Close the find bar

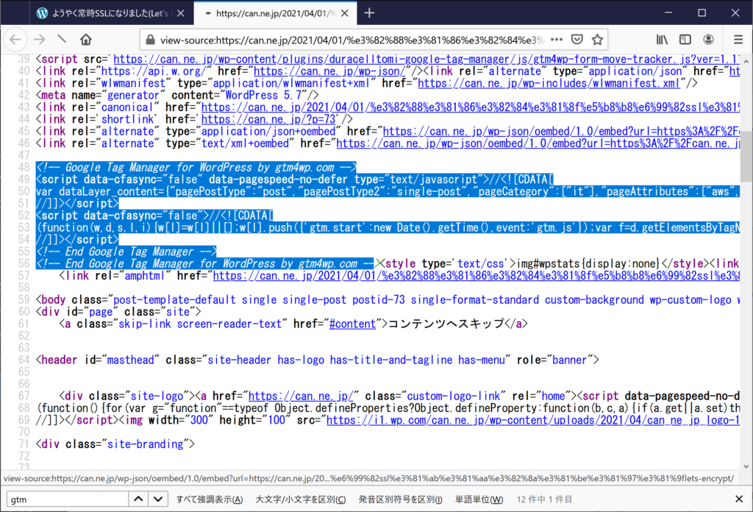pyautogui.click(x=740, y=499)
